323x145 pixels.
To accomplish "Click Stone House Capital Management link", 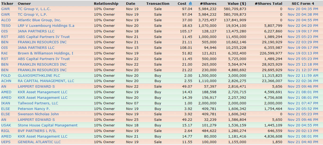I will (x=47, y=125).
